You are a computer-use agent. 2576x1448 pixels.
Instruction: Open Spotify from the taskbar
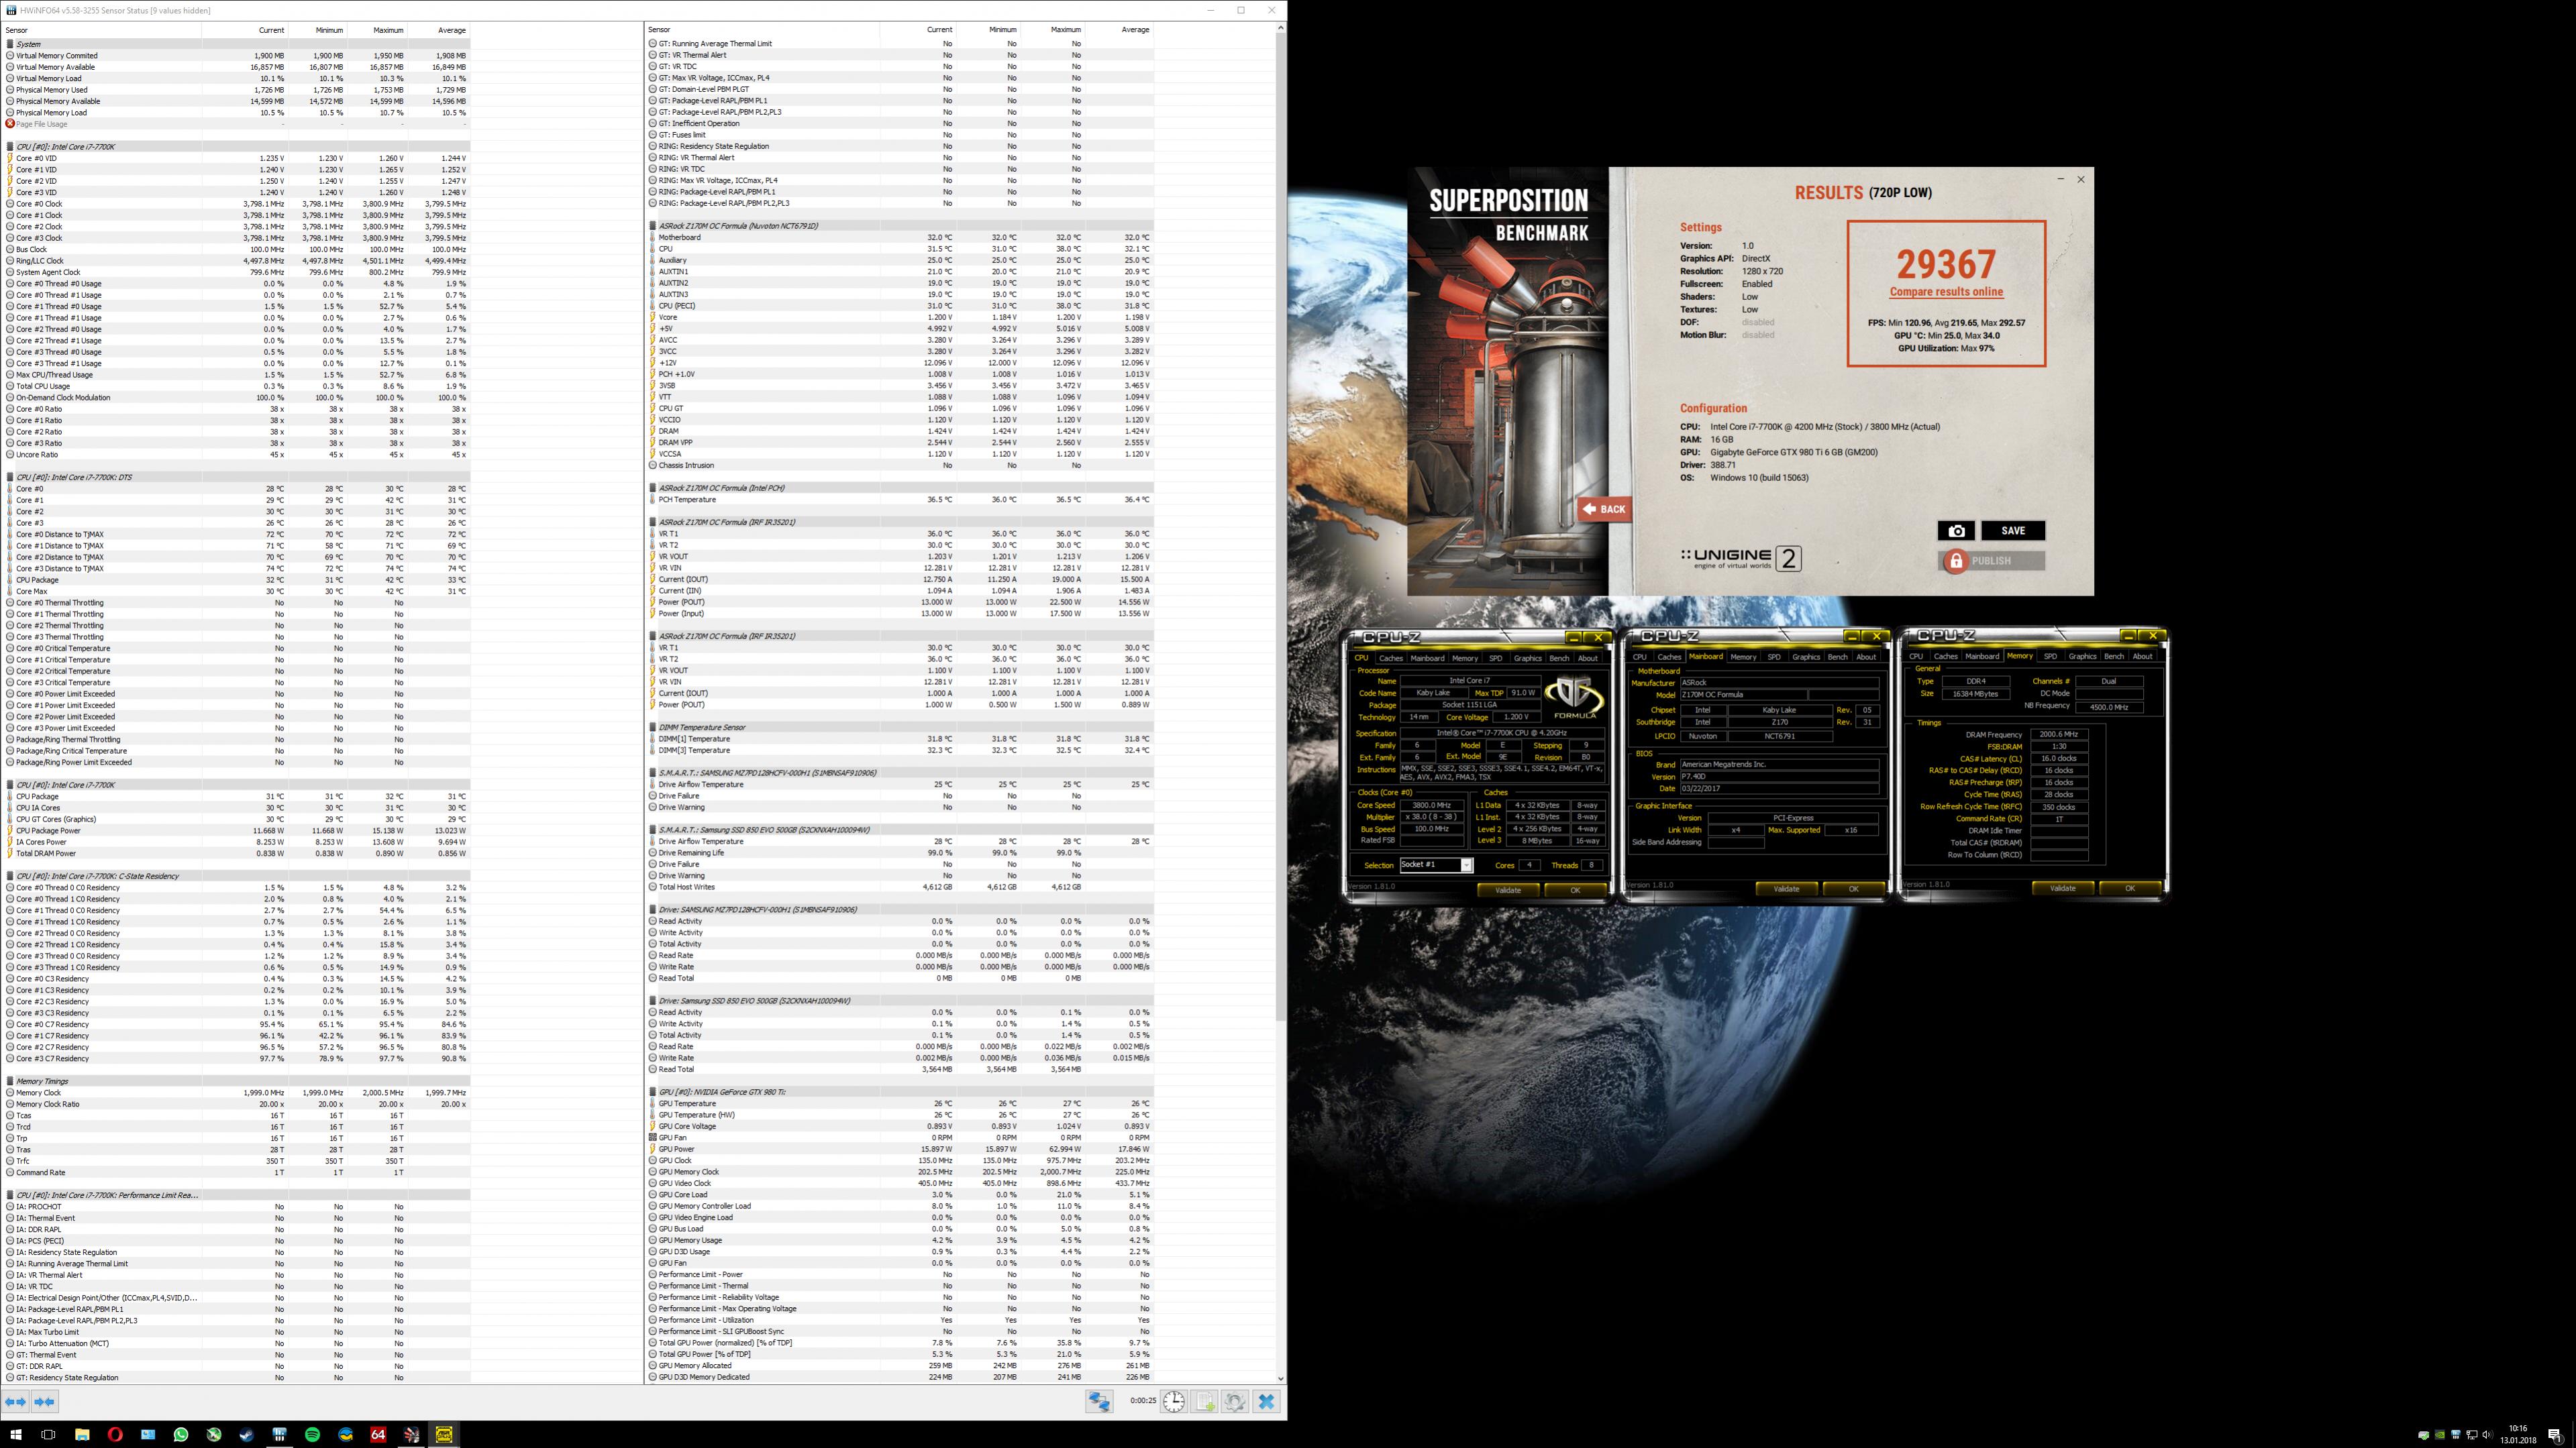312,1435
